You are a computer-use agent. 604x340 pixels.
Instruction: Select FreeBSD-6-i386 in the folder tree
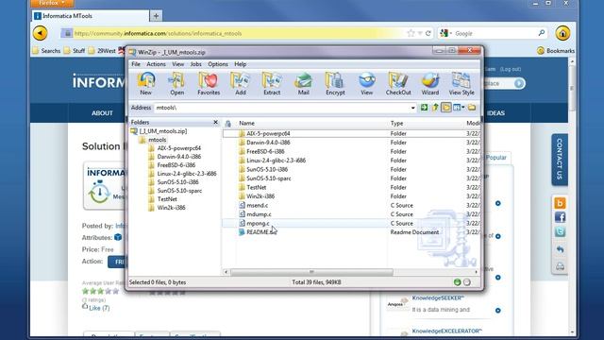click(x=176, y=165)
